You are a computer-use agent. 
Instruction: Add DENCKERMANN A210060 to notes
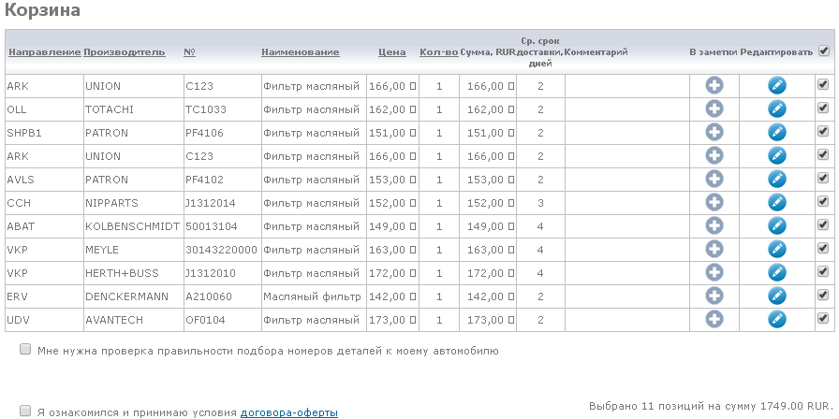point(714,296)
